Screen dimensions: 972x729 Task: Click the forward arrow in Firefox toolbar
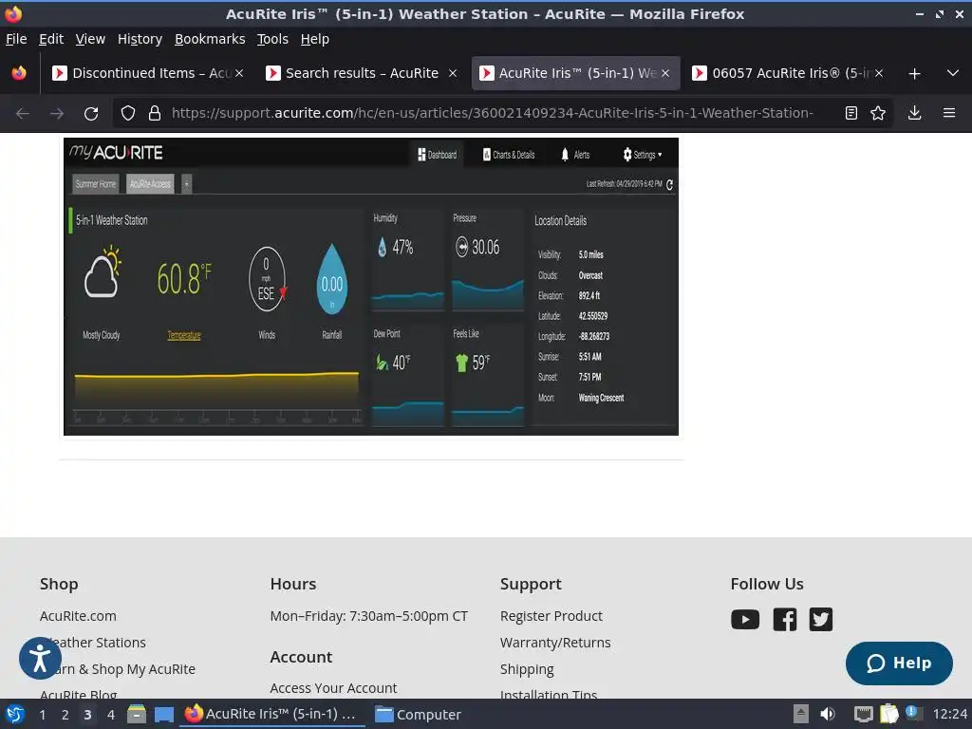tap(57, 114)
